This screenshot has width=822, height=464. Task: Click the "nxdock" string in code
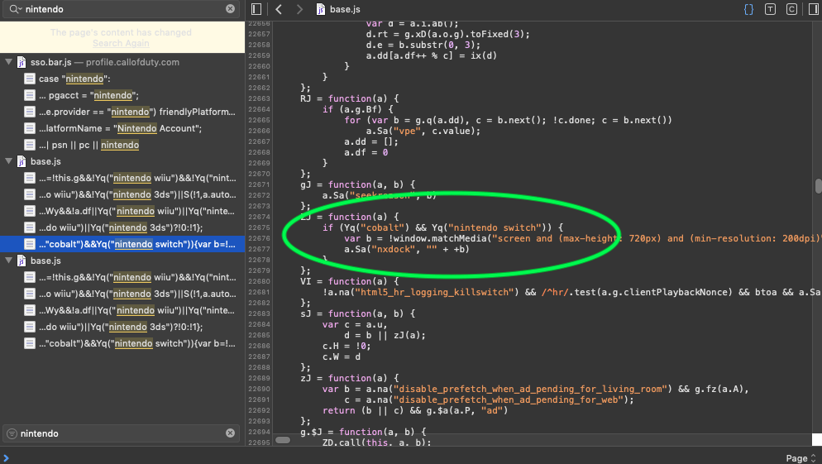[393, 249]
